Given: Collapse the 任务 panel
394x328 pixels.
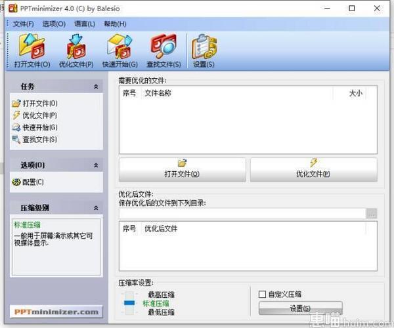Looking at the screenshot, I should (96, 87).
